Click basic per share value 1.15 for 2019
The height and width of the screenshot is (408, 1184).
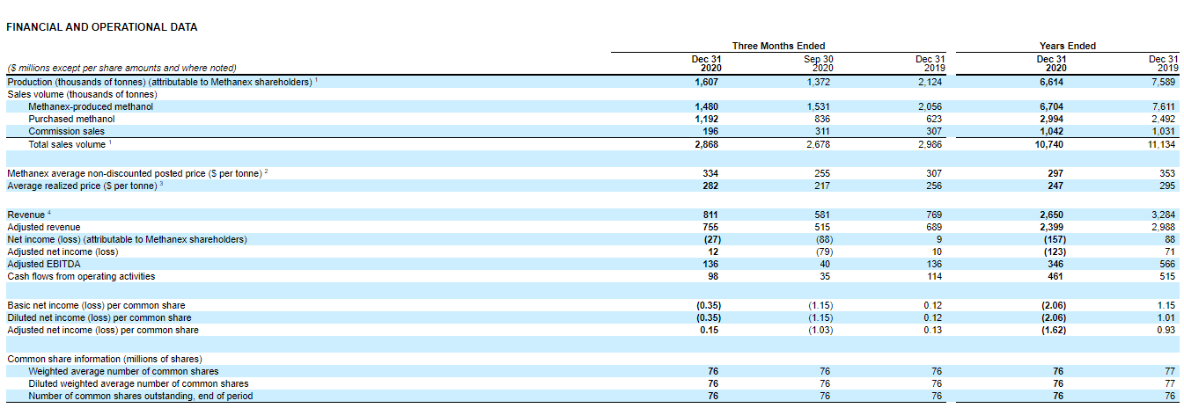(1167, 305)
